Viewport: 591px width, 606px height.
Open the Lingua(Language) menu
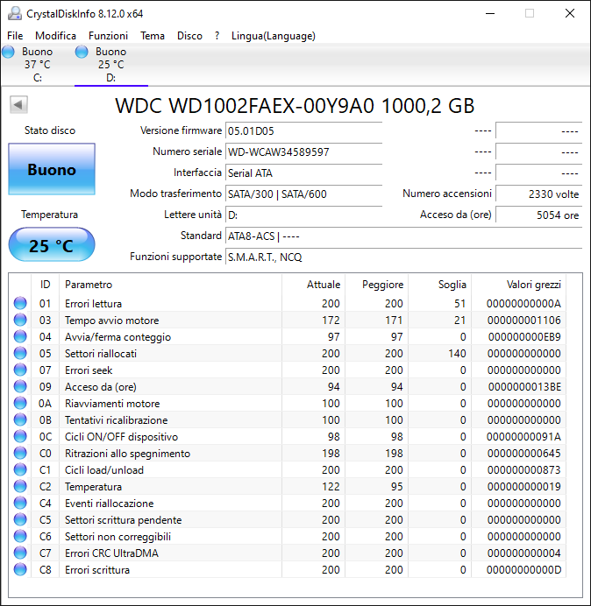coord(274,36)
